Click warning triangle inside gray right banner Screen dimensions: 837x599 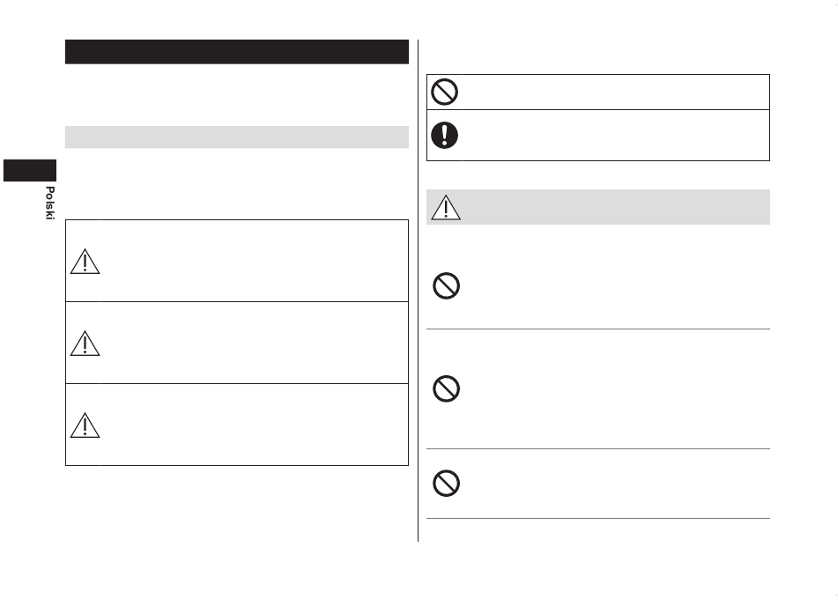[446, 207]
